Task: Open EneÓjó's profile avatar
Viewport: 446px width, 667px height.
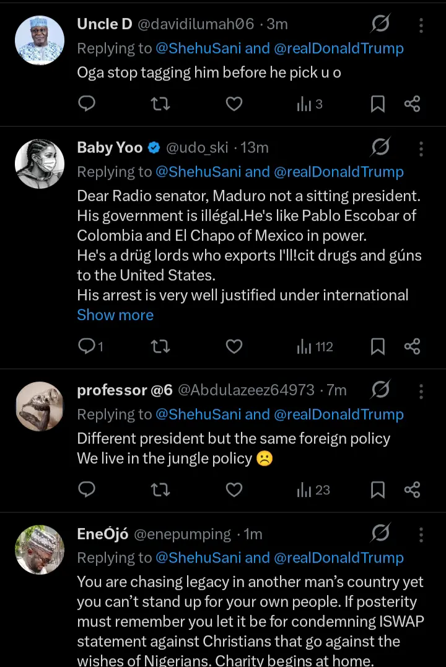Action: tap(40, 550)
